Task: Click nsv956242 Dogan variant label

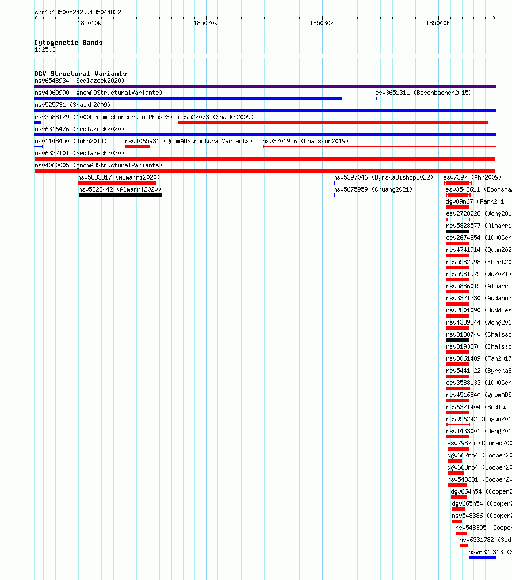Action: coord(479,419)
